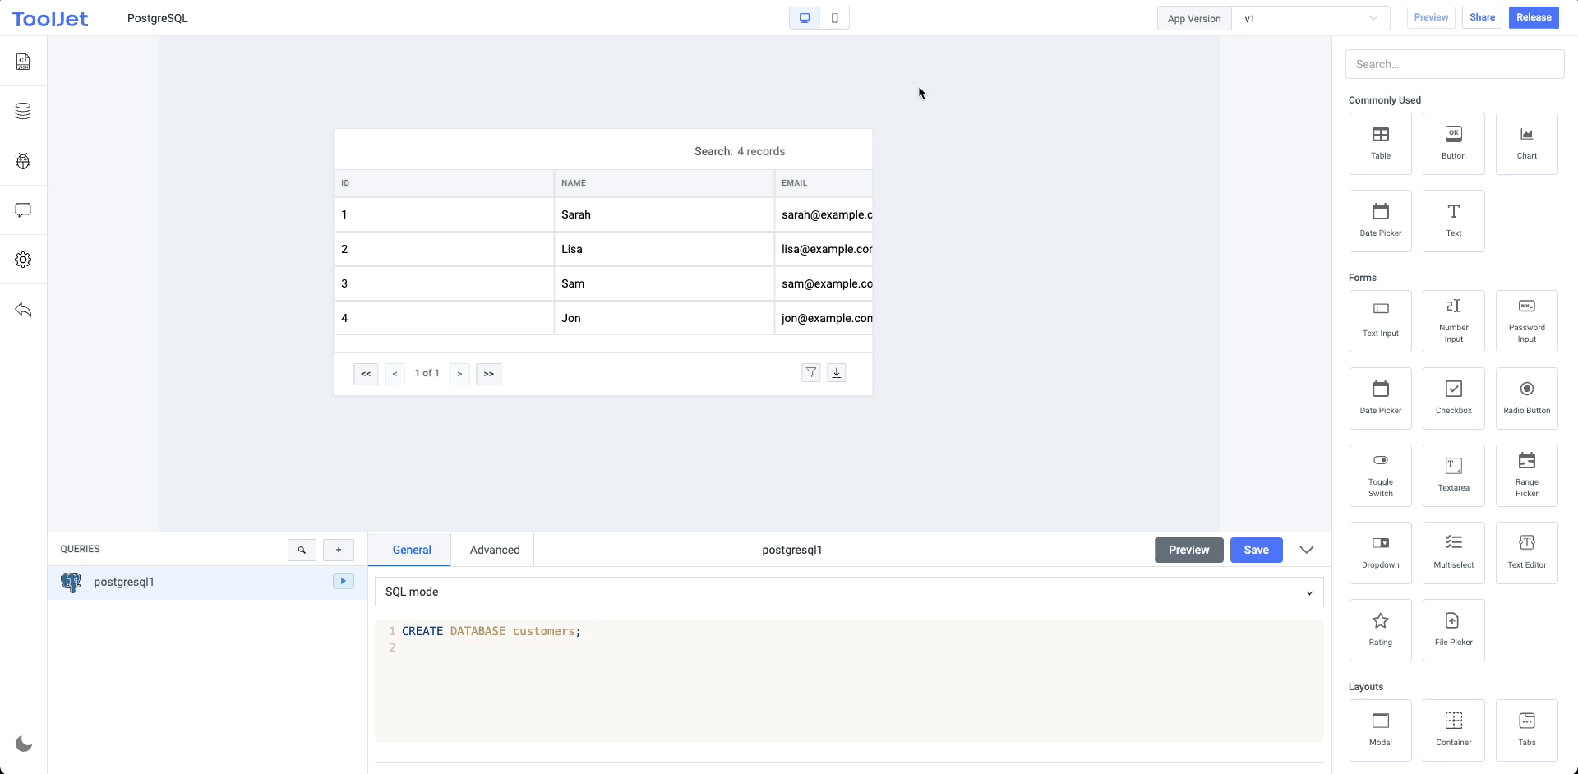This screenshot has height=774, width=1578.
Task: Click the table filter icon
Action: point(811,373)
